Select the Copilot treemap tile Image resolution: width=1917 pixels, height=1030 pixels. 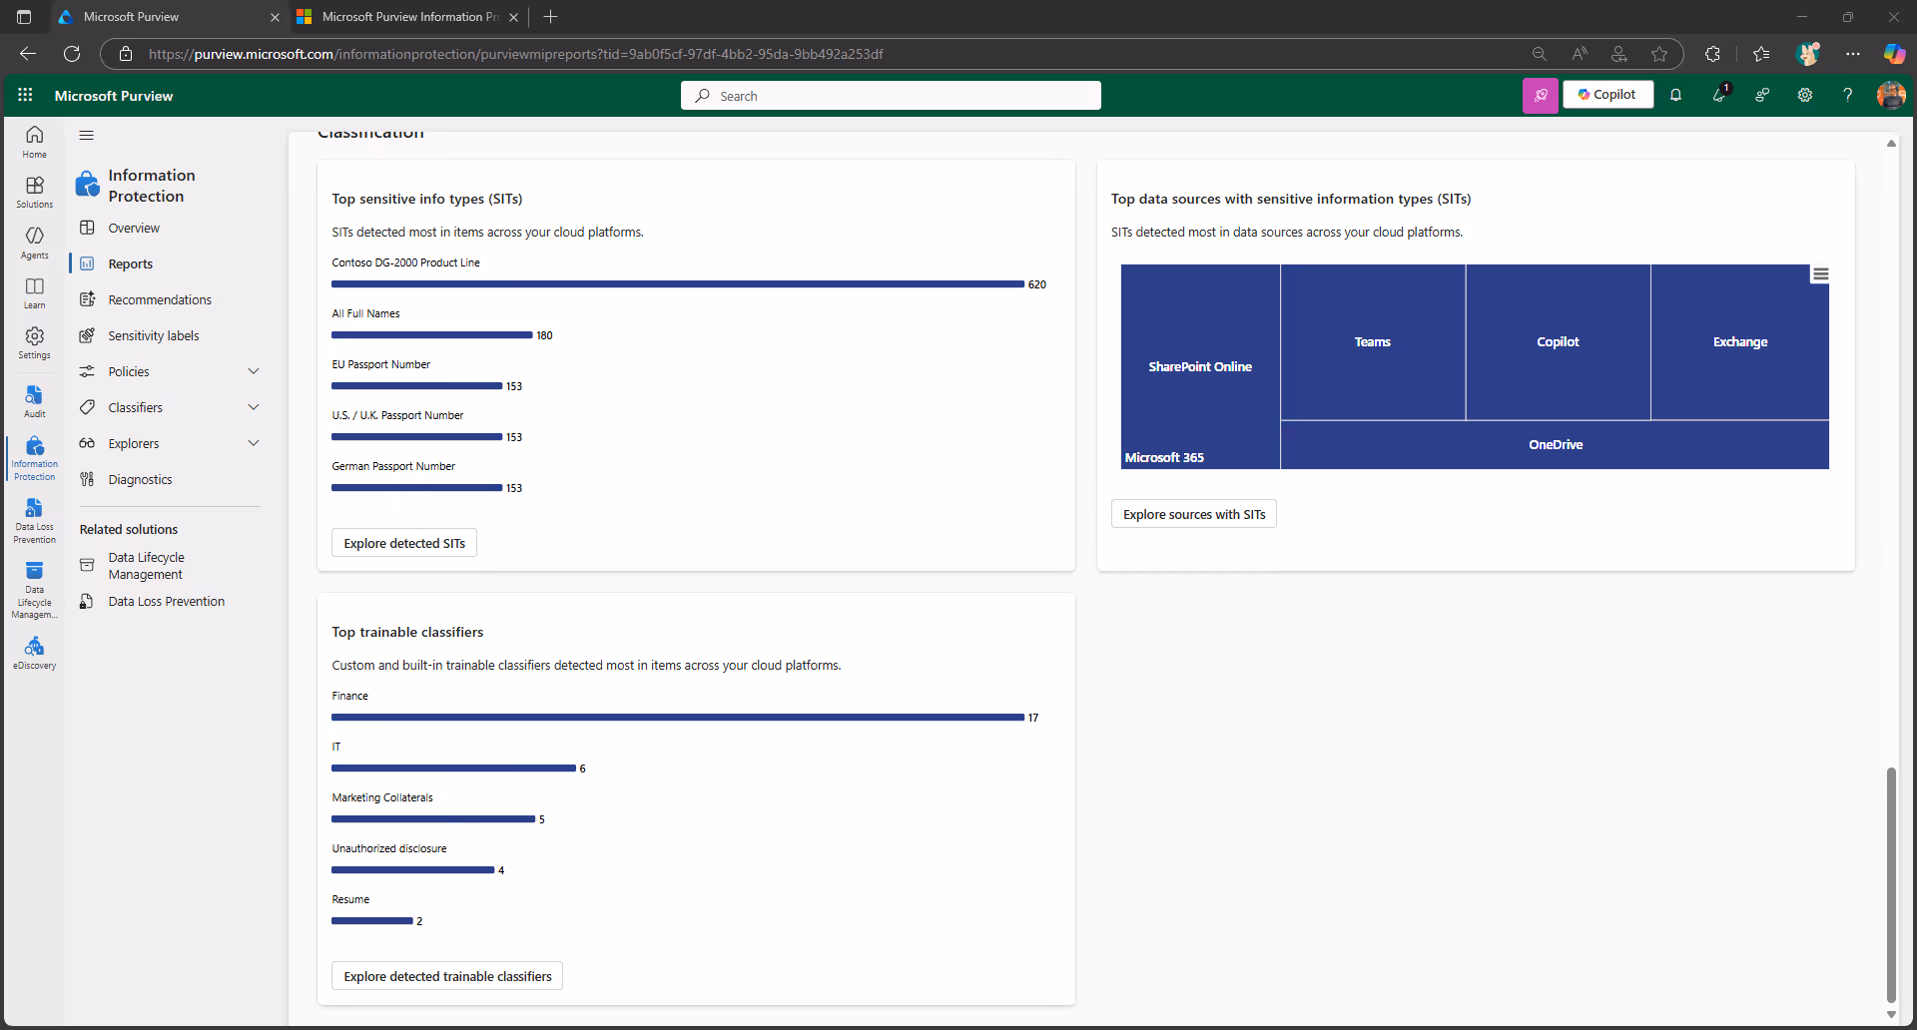[1558, 341]
